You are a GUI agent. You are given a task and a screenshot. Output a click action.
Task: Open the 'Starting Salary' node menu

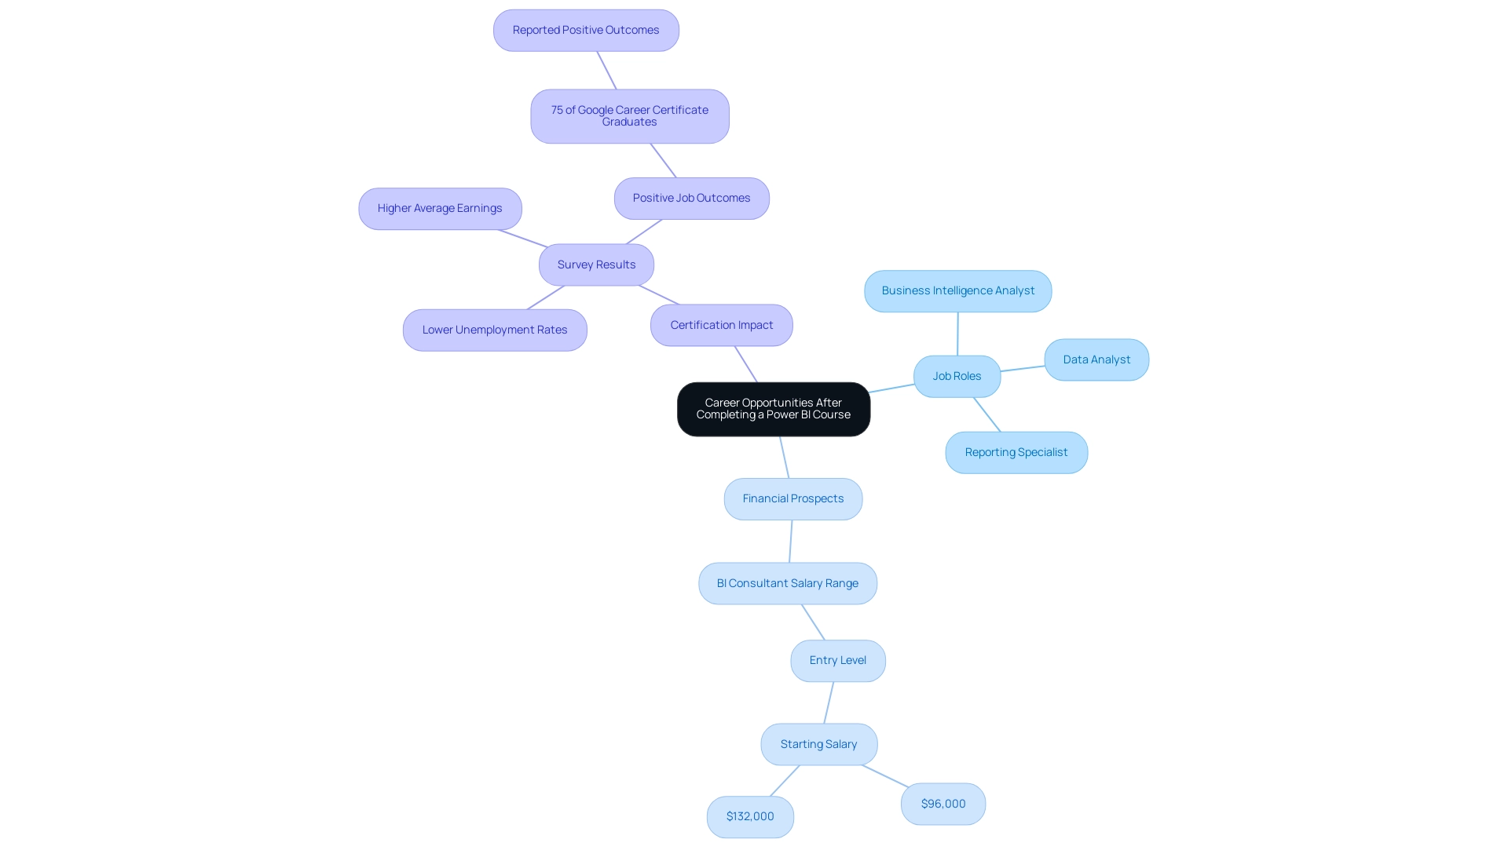[819, 743]
